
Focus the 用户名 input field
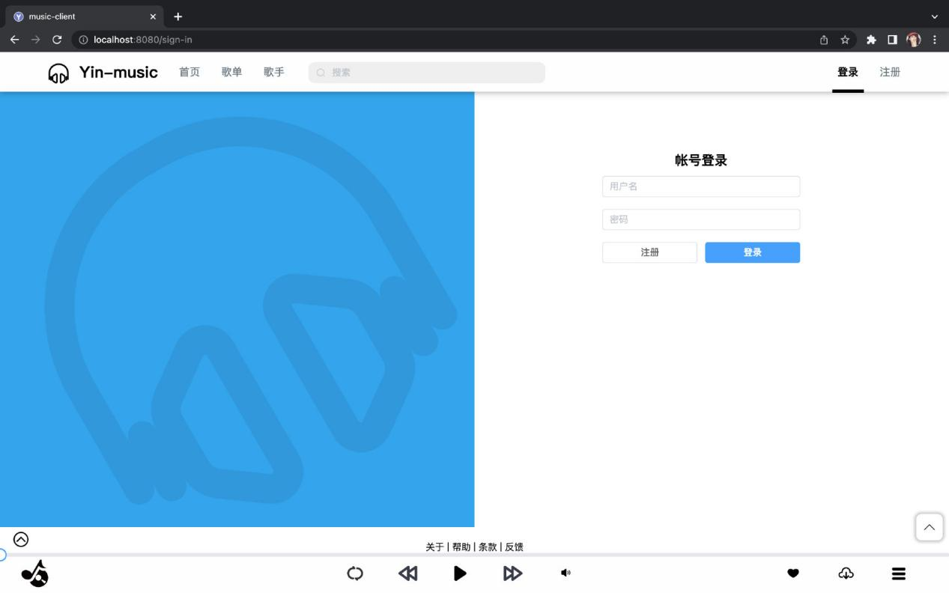[700, 186]
